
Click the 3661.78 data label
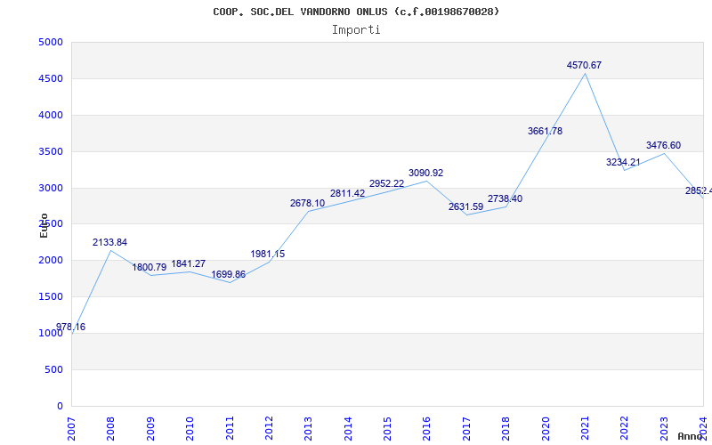tap(545, 131)
